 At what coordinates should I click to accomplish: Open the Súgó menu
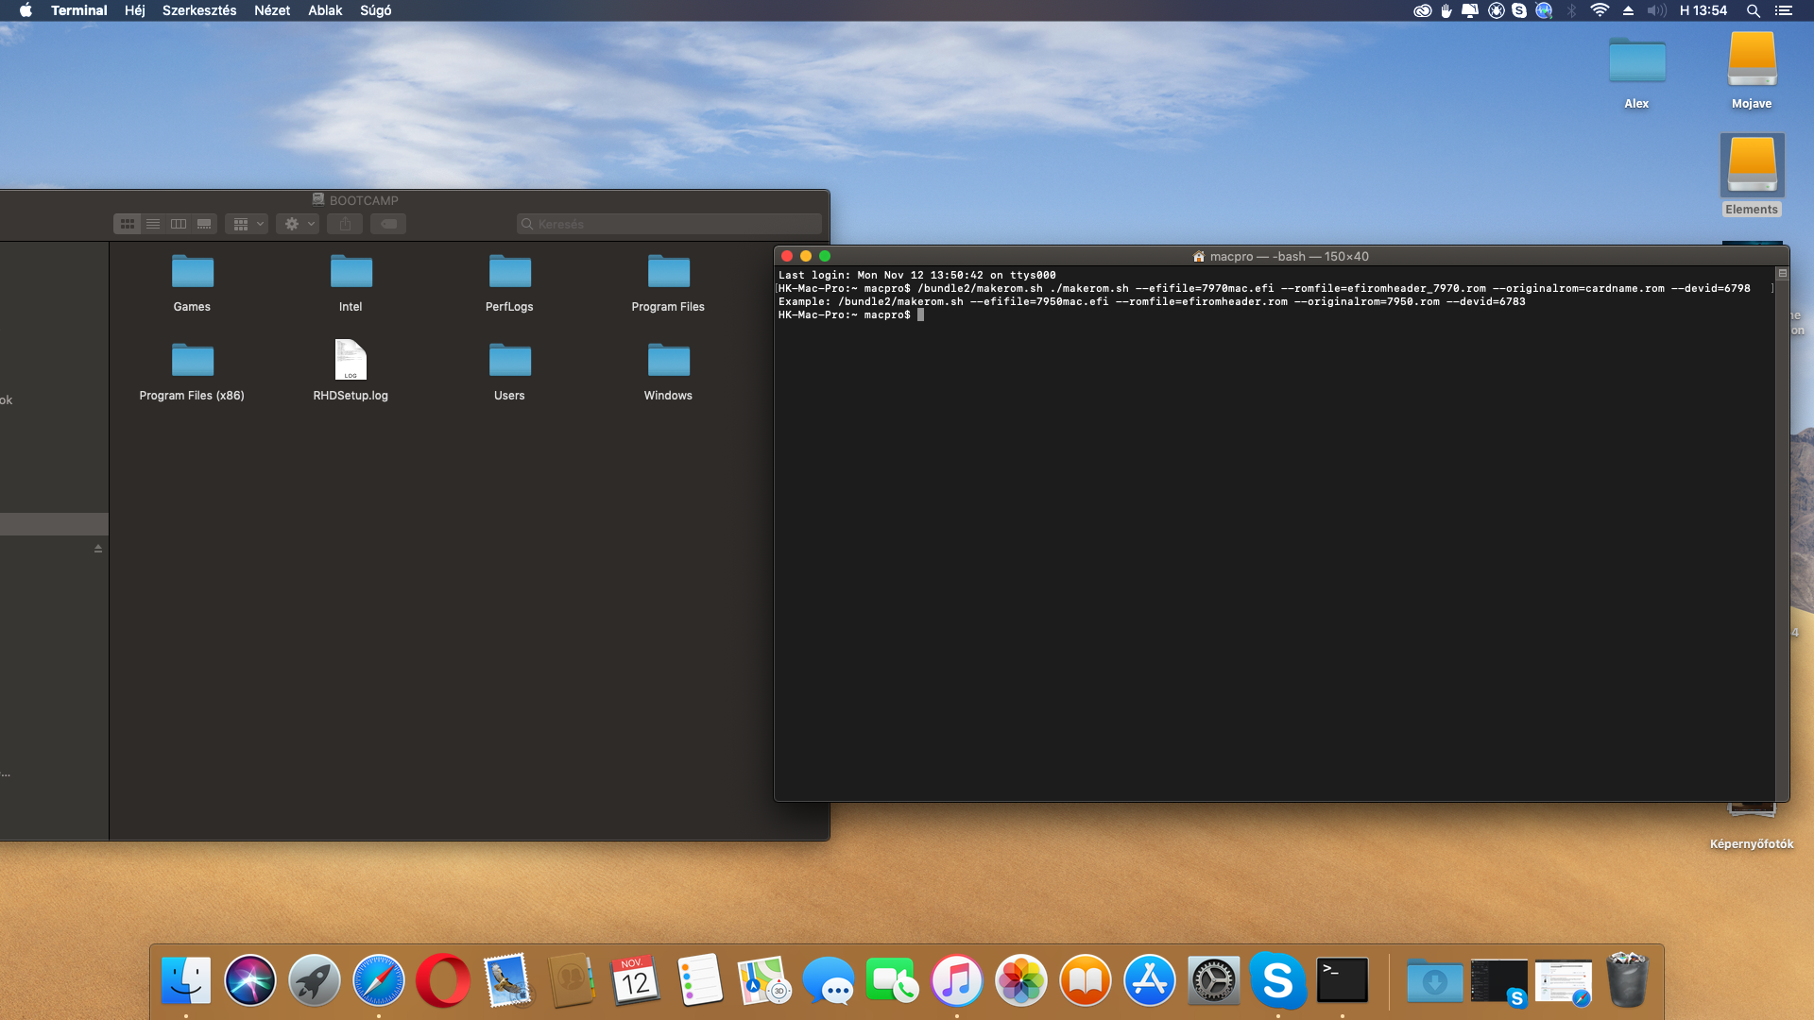(375, 10)
